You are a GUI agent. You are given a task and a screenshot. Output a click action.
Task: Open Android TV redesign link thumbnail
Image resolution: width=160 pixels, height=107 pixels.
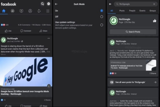click(x=151, y=65)
